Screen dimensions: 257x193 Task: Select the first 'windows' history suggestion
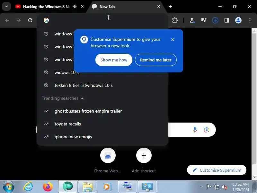[56, 34]
